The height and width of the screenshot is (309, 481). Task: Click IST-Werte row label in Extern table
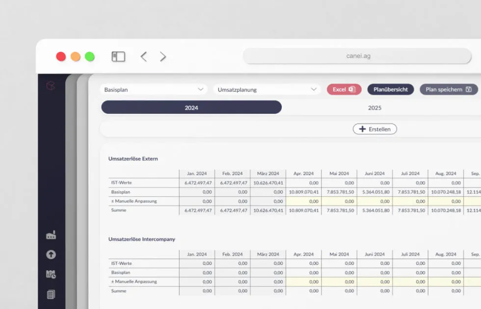click(122, 182)
